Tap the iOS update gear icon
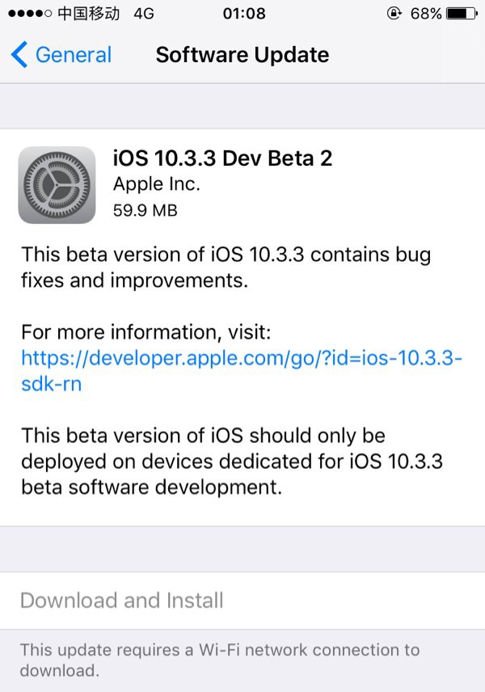485x692 pixels. click(57, 184)
